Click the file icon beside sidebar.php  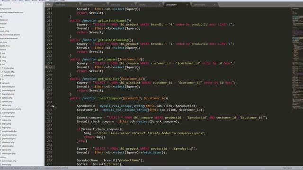pos(2,76)
